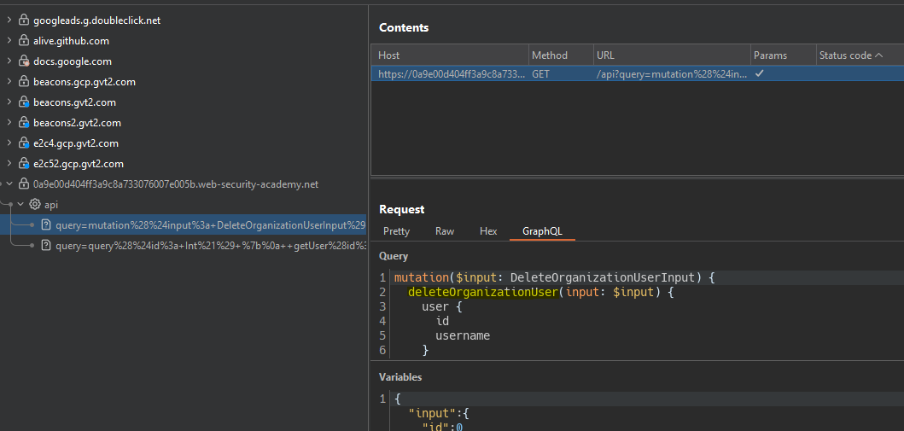Expand the beacons.gcp.gvt2.com tree node
This screenshot has height=431, width=904.
click(9, 82)
